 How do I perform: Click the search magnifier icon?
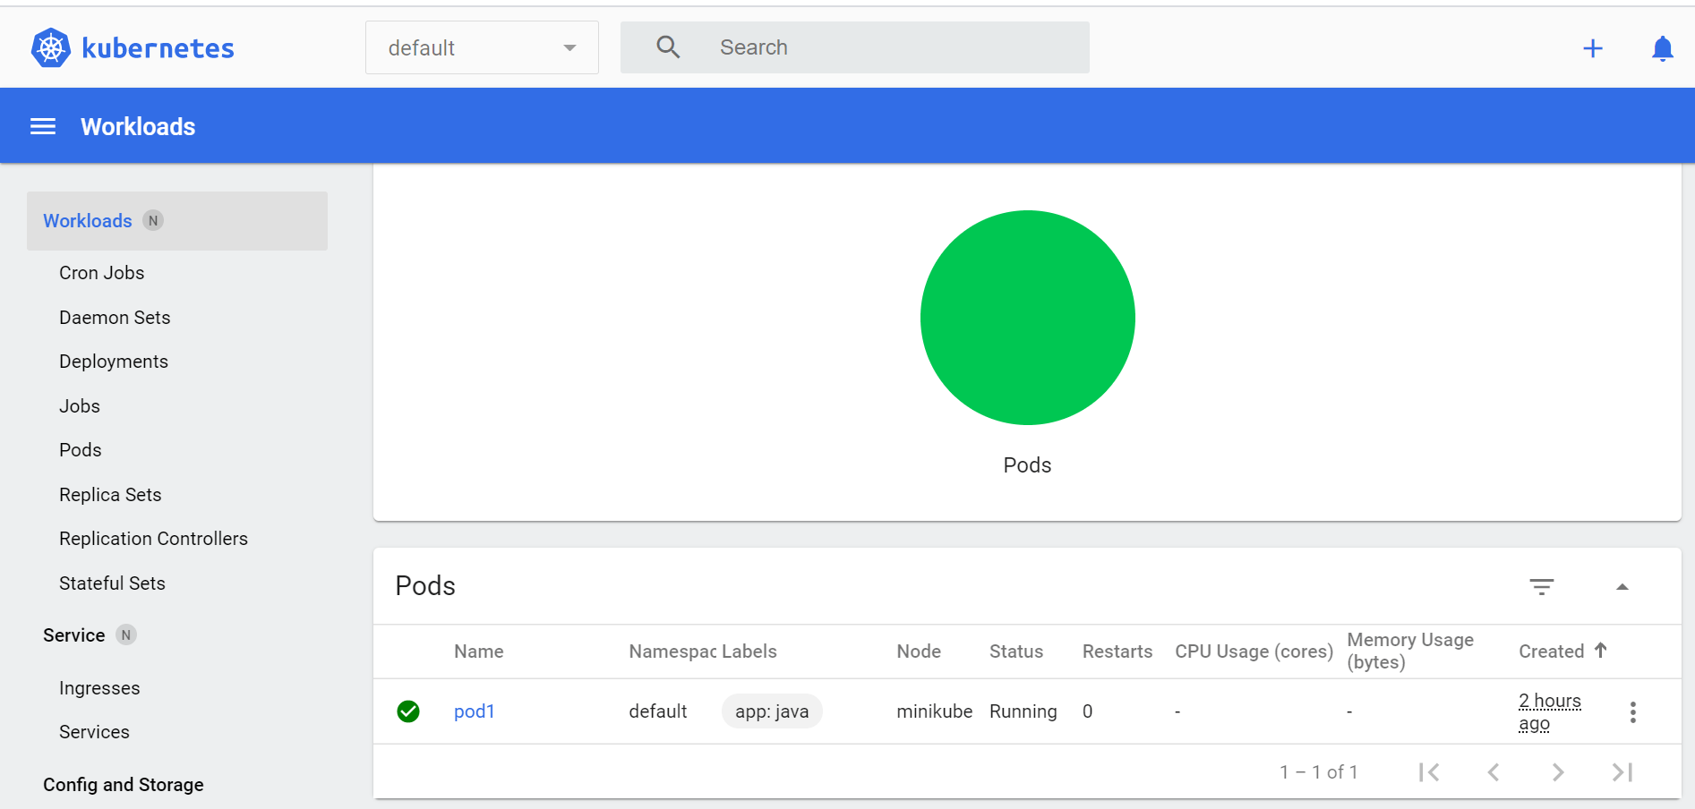tap(668, 47)
